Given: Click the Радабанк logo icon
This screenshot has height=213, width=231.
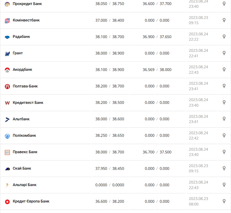Looking at the screenshot, I should pos(7,37).
